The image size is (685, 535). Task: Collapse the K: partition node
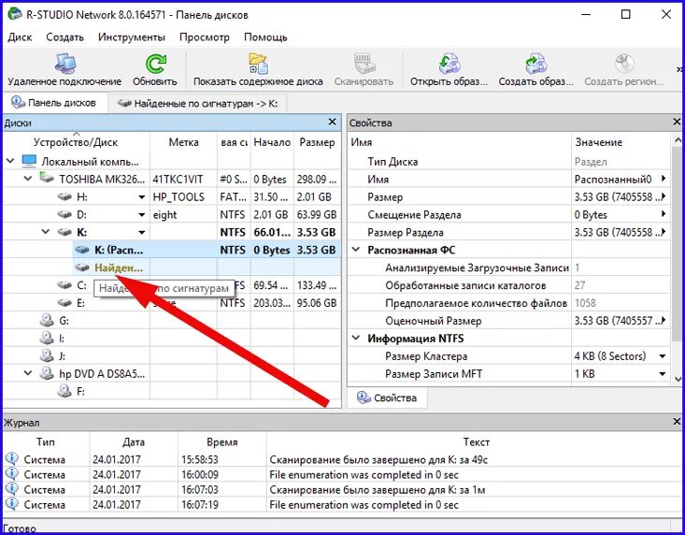(46, 232)
